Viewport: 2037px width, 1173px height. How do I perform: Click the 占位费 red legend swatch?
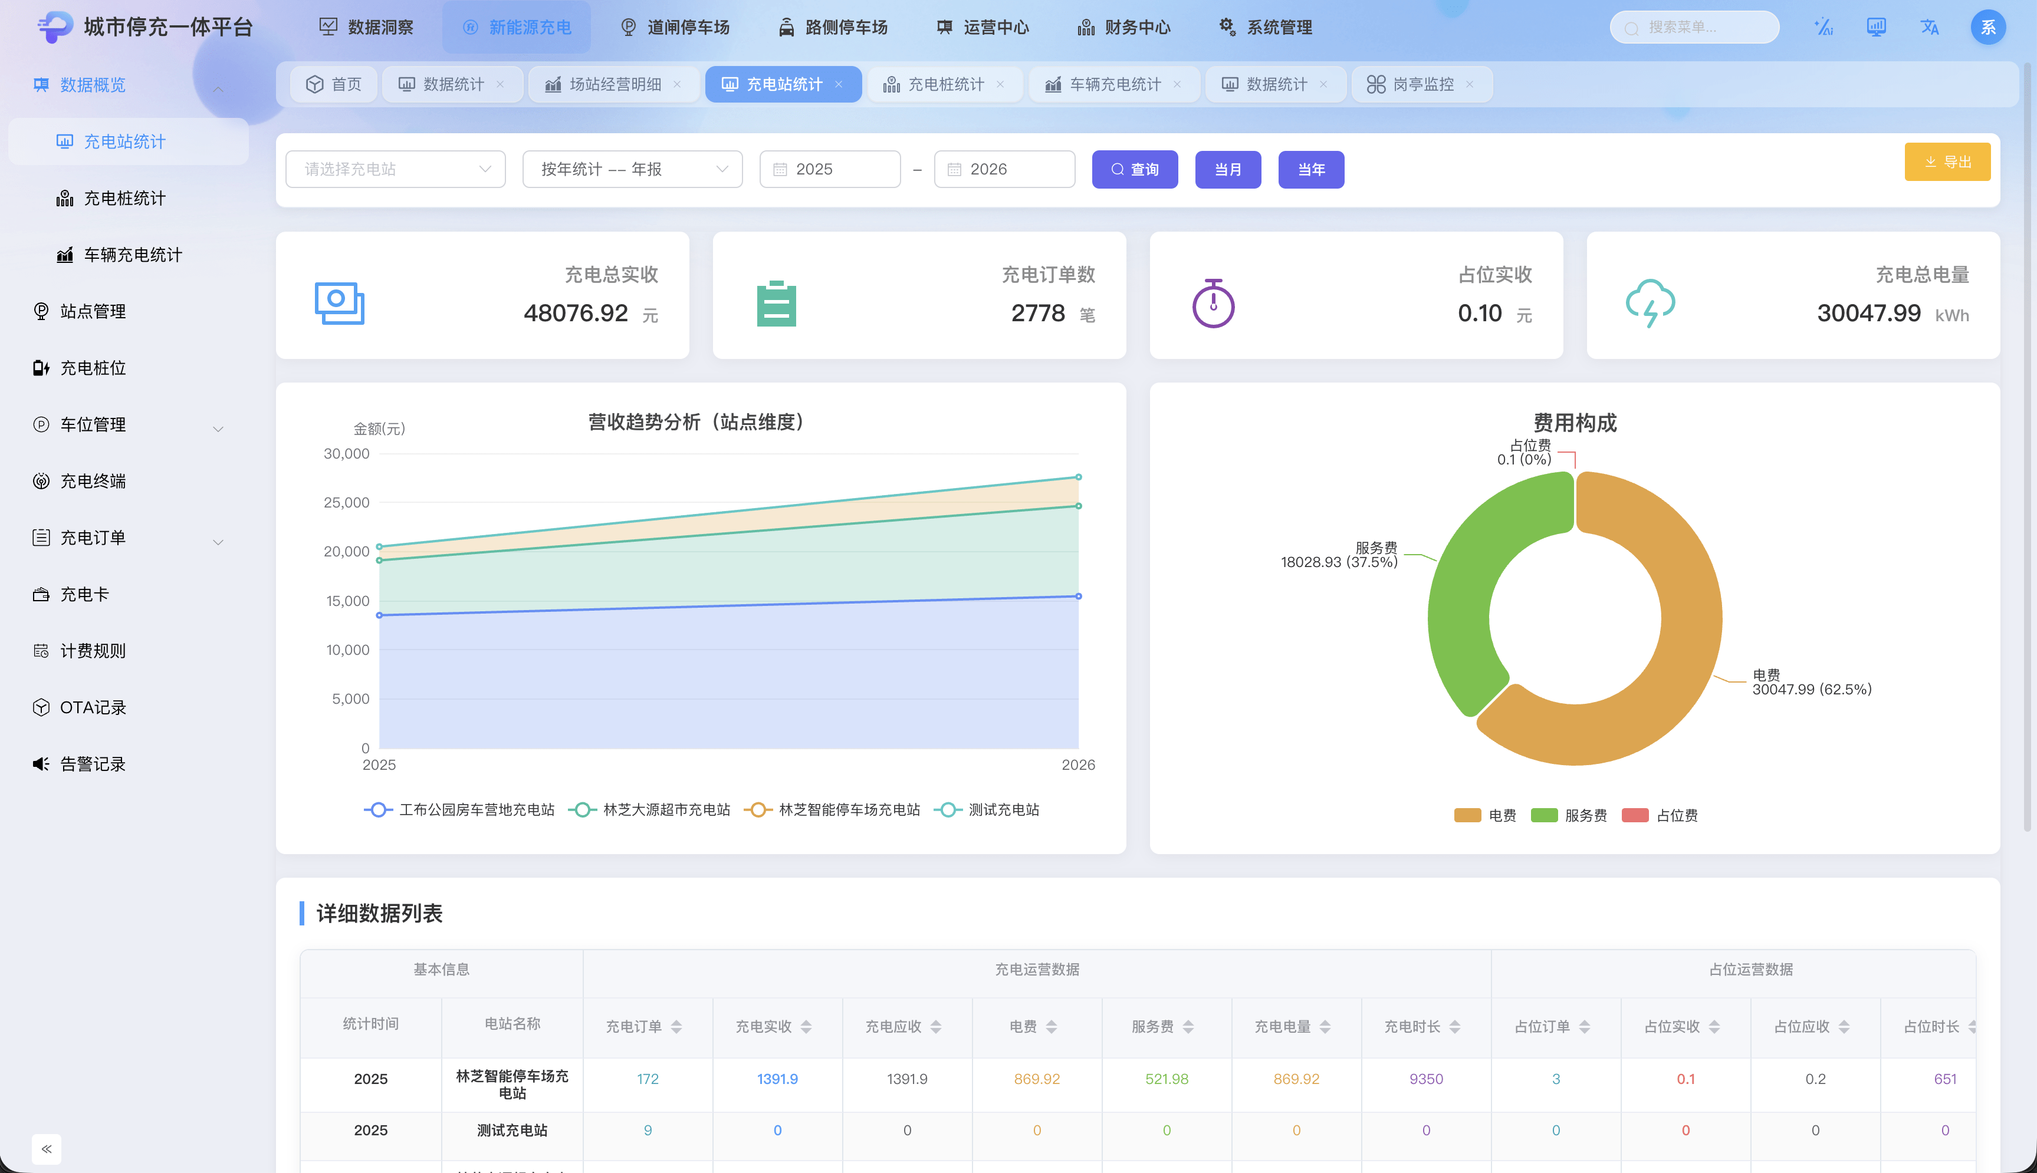1635,815
